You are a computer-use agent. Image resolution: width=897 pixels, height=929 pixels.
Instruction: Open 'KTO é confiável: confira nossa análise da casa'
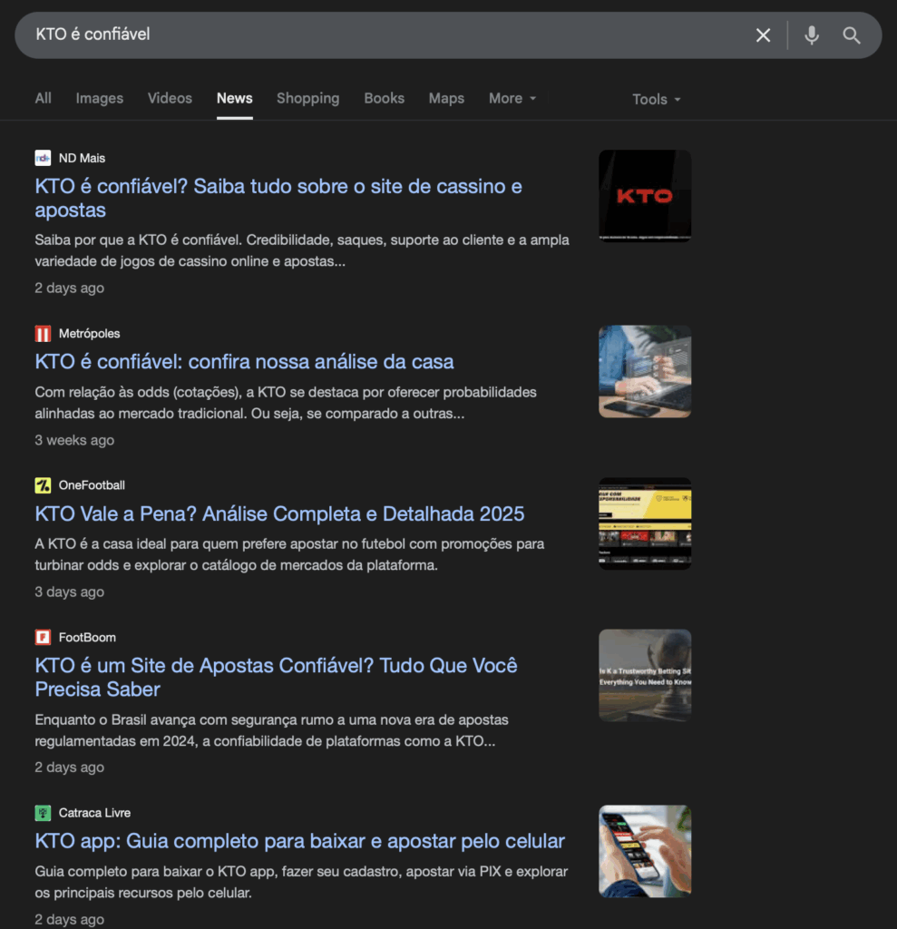point(244,361)
